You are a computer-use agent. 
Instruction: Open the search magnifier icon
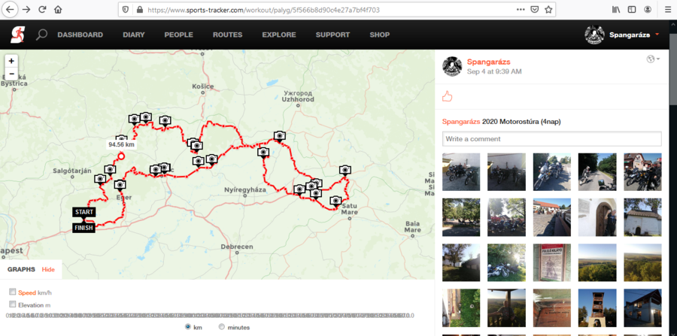41,35
